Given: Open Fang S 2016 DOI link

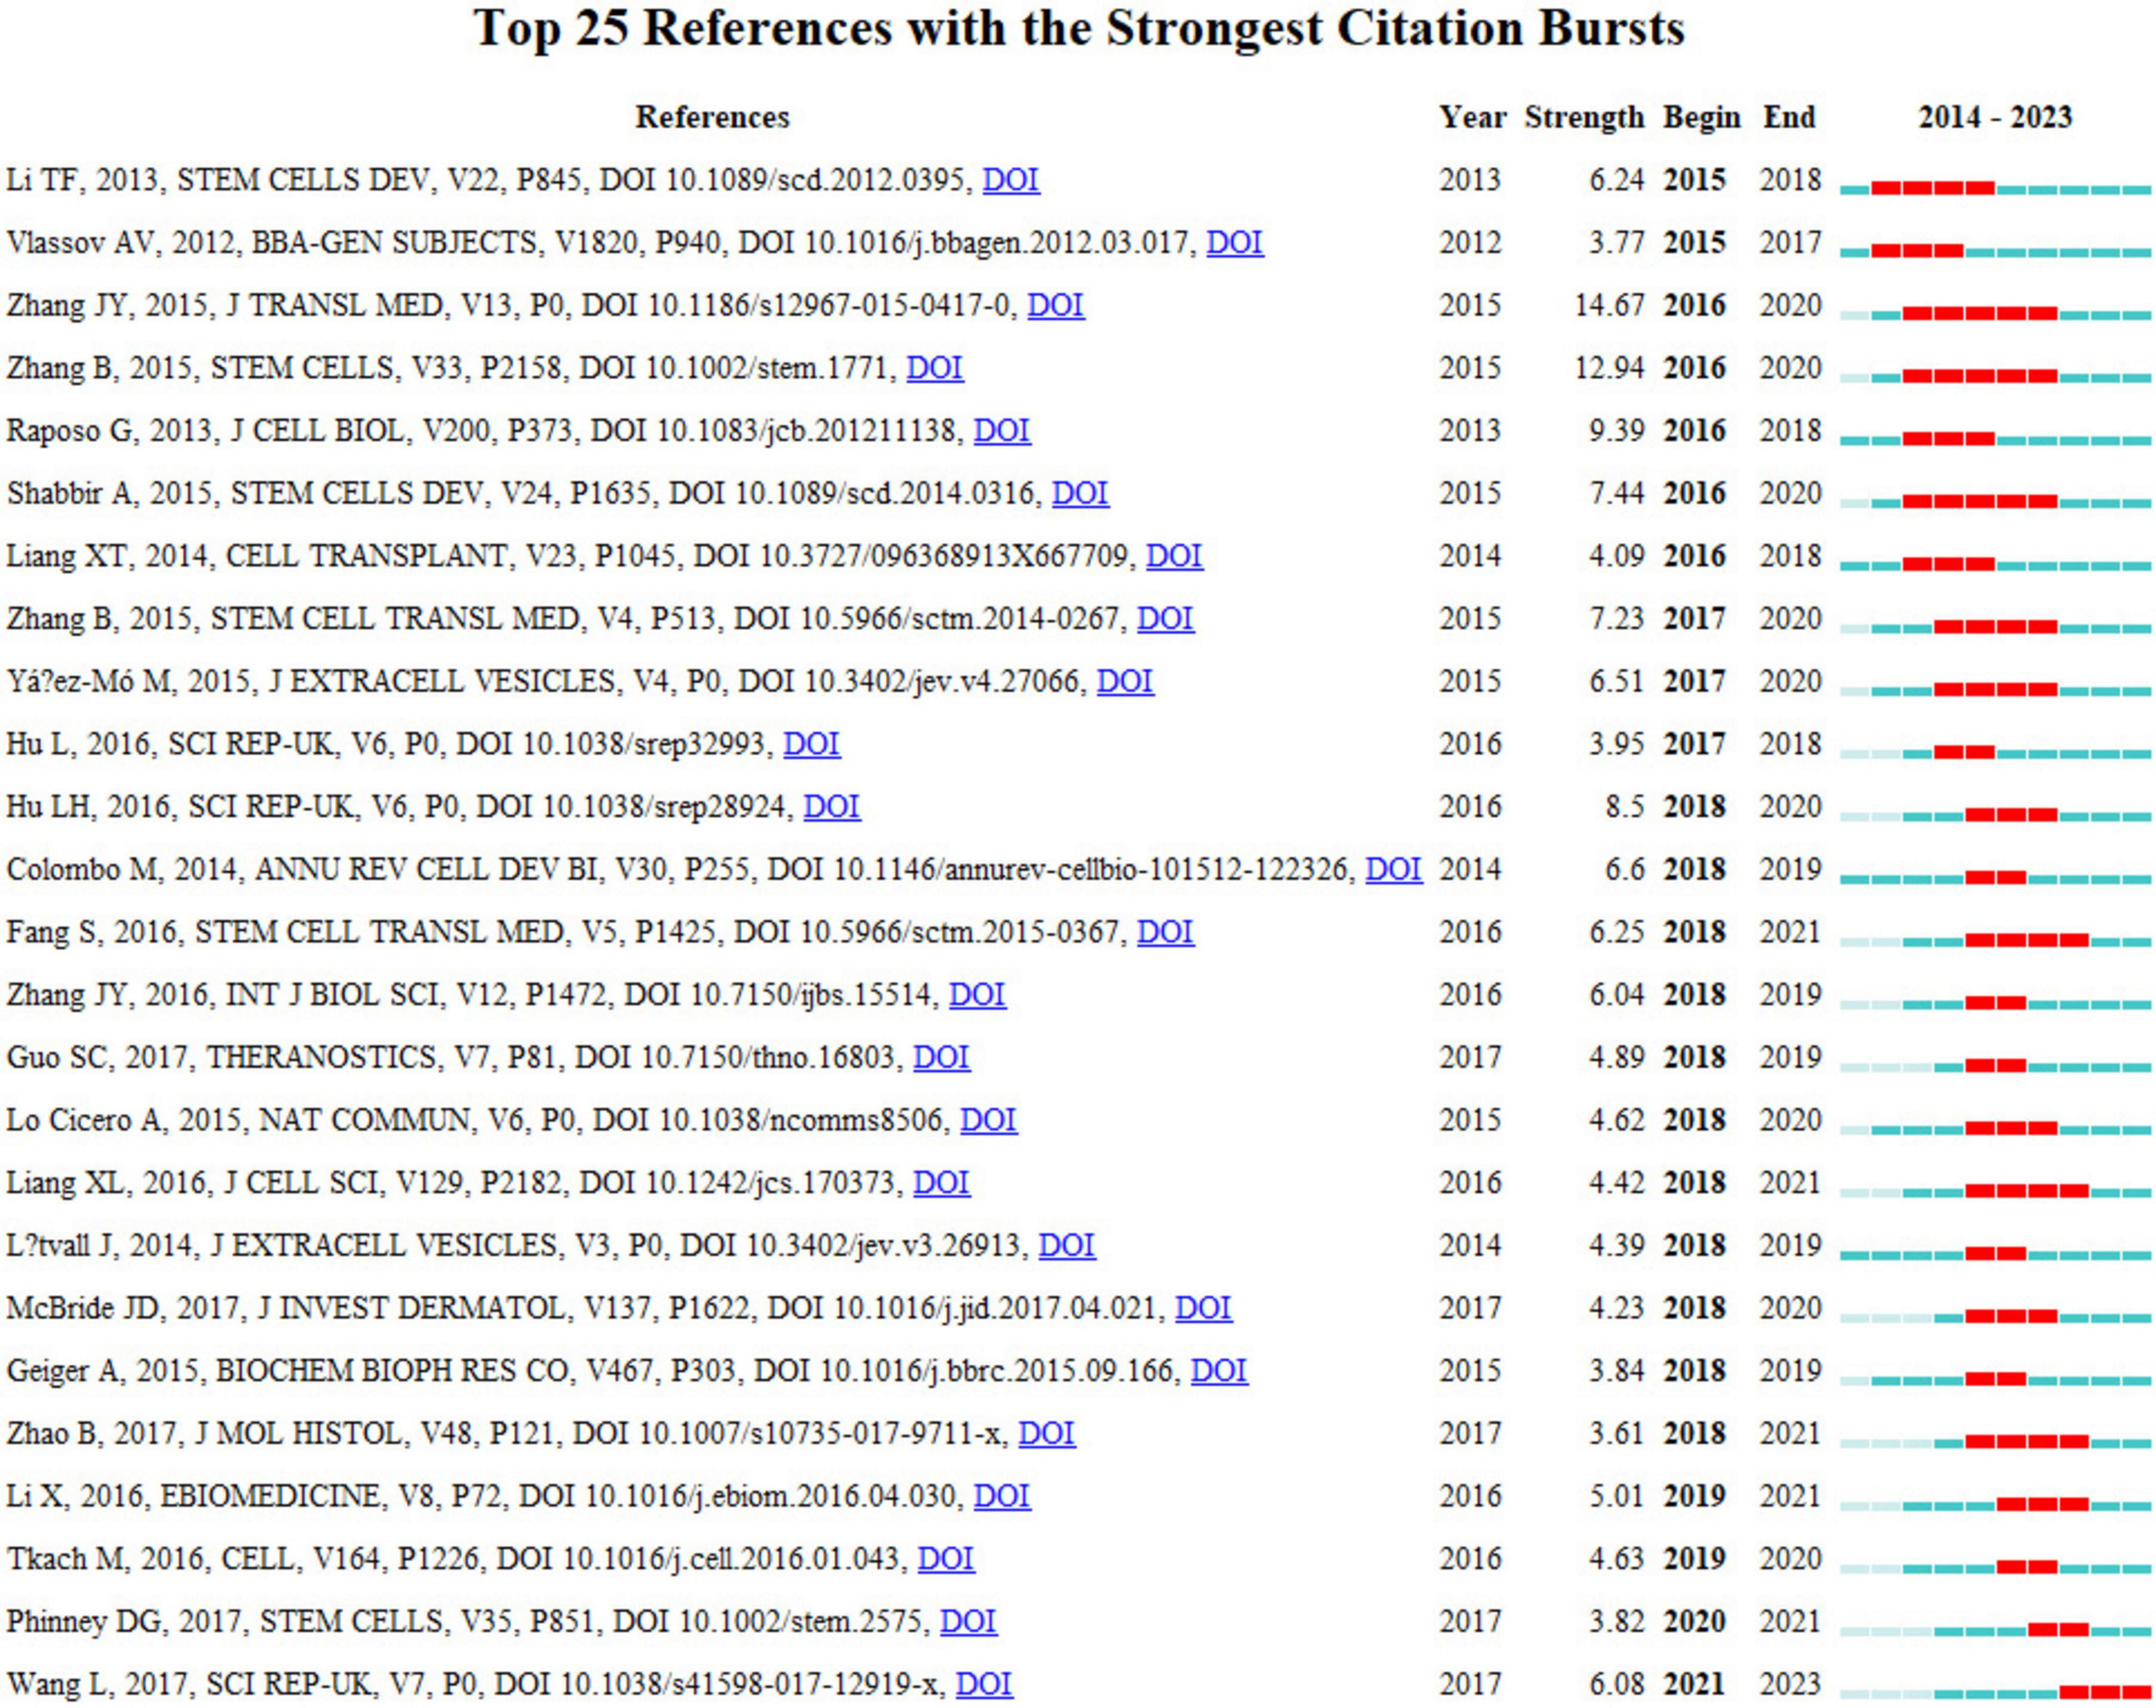Looking at the screenshot, I should pyautogui.click(x=1165, y=932).
